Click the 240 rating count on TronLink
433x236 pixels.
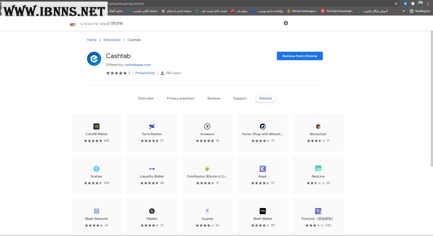click(328, 226)
